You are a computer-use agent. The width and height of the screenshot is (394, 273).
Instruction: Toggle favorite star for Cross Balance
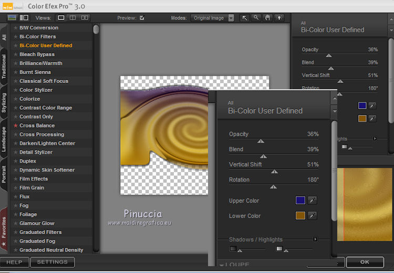pyautogui.click(x=15, y=125)
